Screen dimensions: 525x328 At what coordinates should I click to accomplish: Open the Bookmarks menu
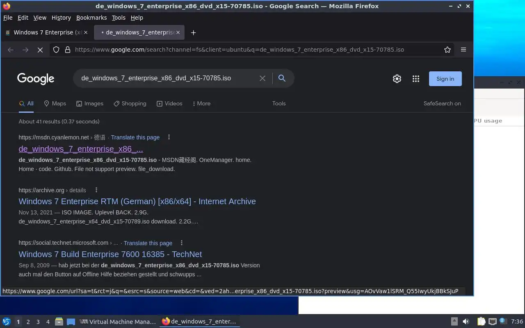91,18
